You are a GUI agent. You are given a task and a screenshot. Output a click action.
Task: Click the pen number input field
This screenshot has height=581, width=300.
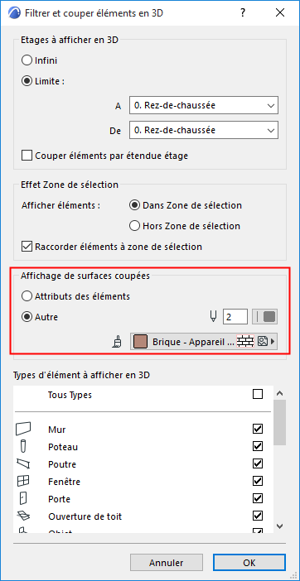click(235, 317)
